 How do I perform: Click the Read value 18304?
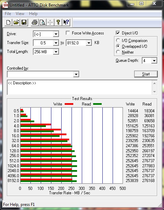pyautogui.click(x=149, y=111)
